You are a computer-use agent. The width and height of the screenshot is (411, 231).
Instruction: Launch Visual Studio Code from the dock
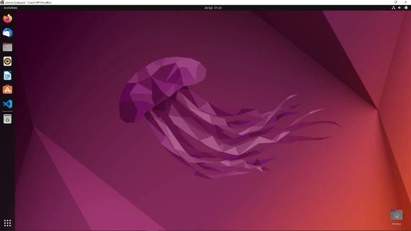(7, 104)
